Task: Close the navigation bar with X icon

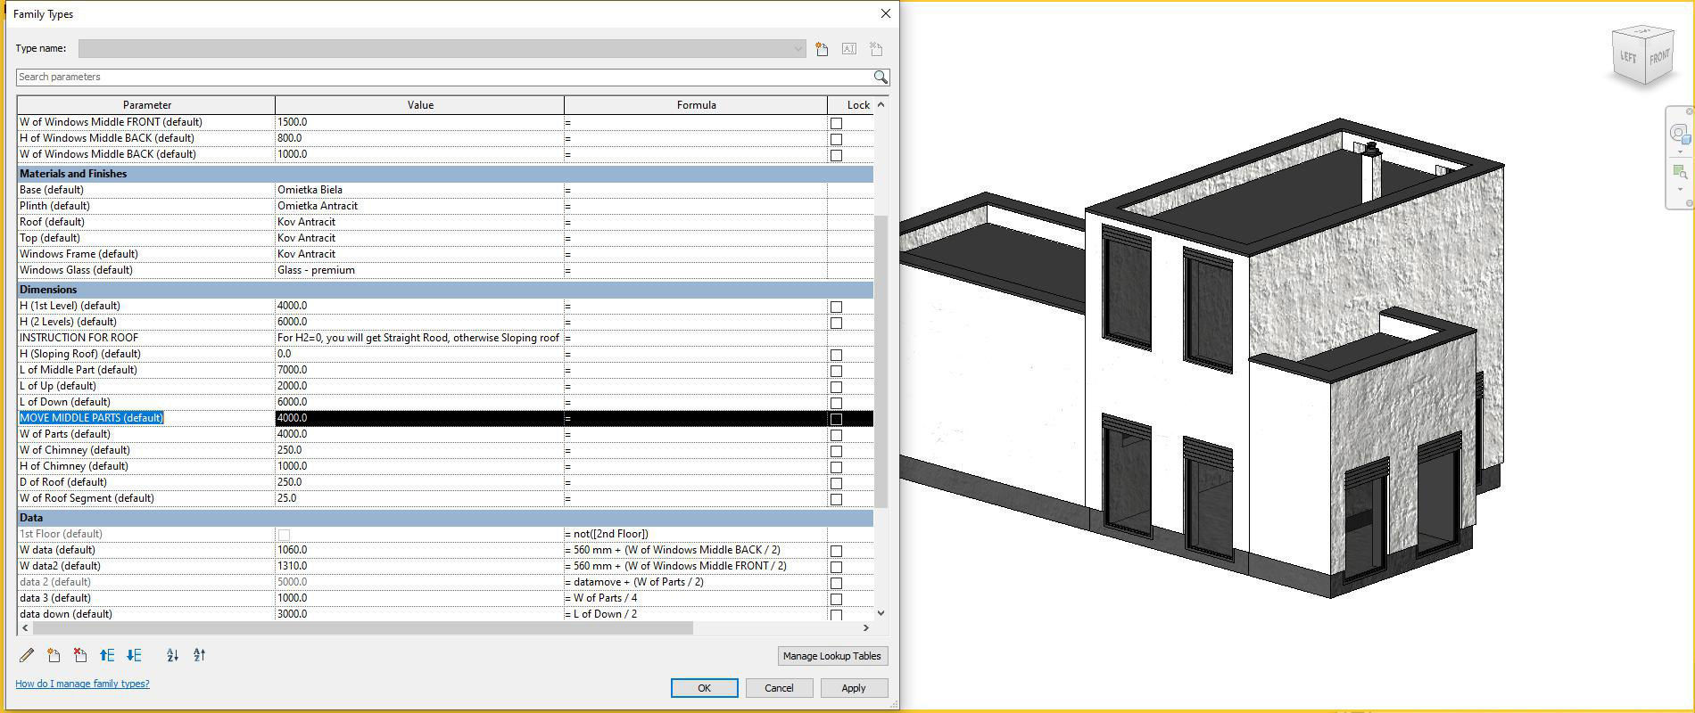Action: [x=1689, y=111]
